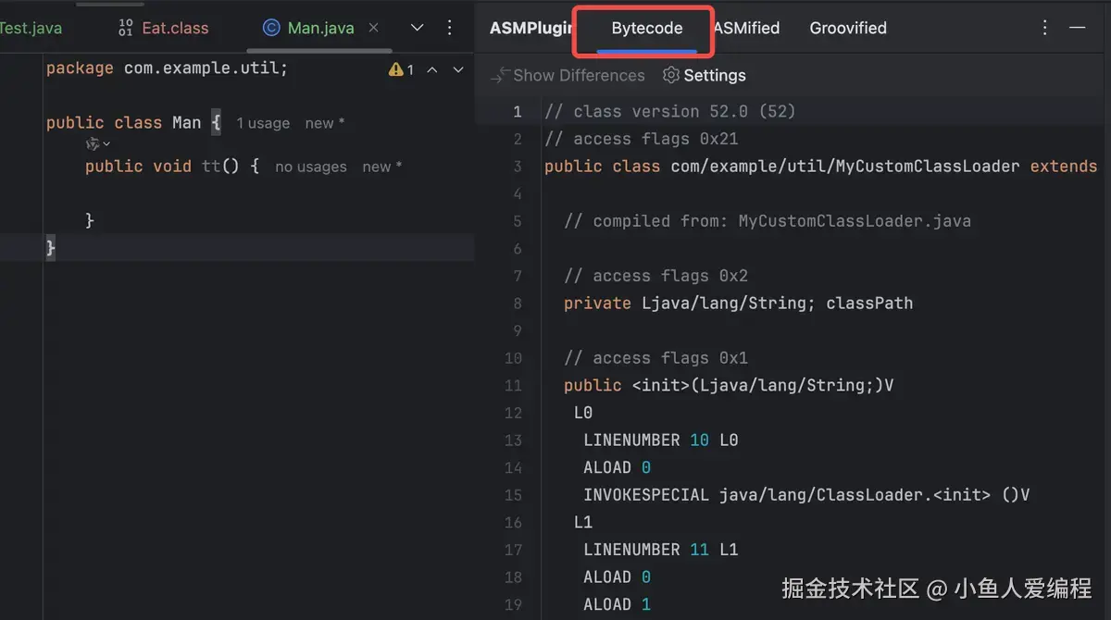The image size is (1111, 620).
Task: Click 'com/example/util/MyCustomClassLoader' in bytecode
Action: point(845,167)
